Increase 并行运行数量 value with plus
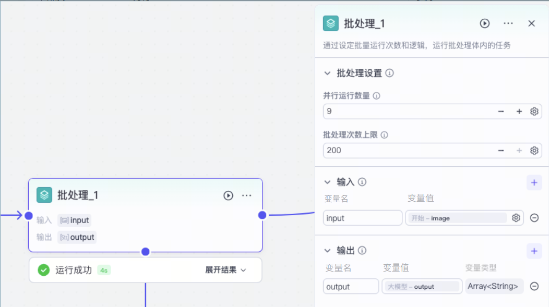 click(519, 112)
